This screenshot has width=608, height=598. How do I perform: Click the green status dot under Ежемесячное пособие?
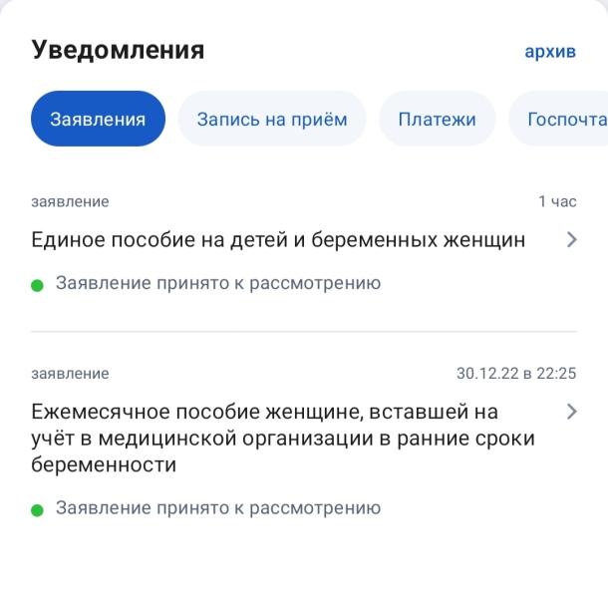click(37, 509)
